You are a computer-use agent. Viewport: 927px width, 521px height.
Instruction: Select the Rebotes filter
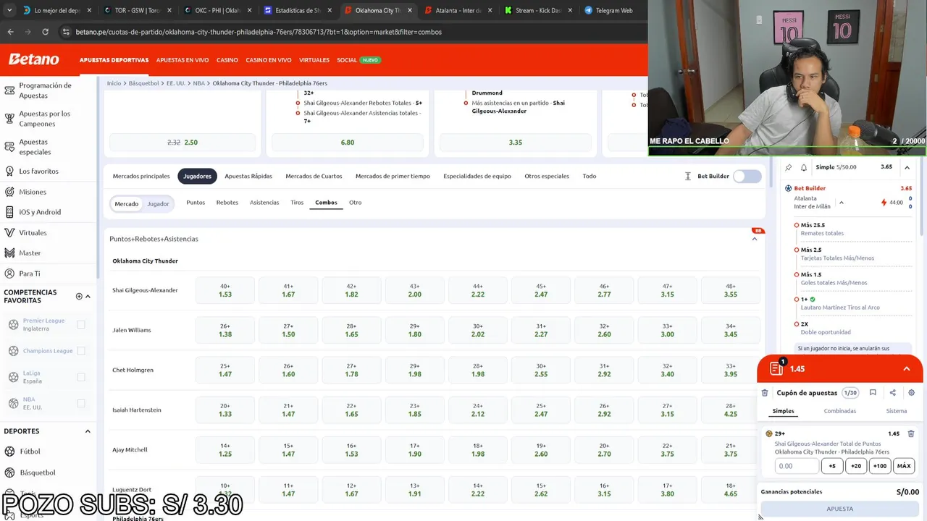click(x=227, y=203)
